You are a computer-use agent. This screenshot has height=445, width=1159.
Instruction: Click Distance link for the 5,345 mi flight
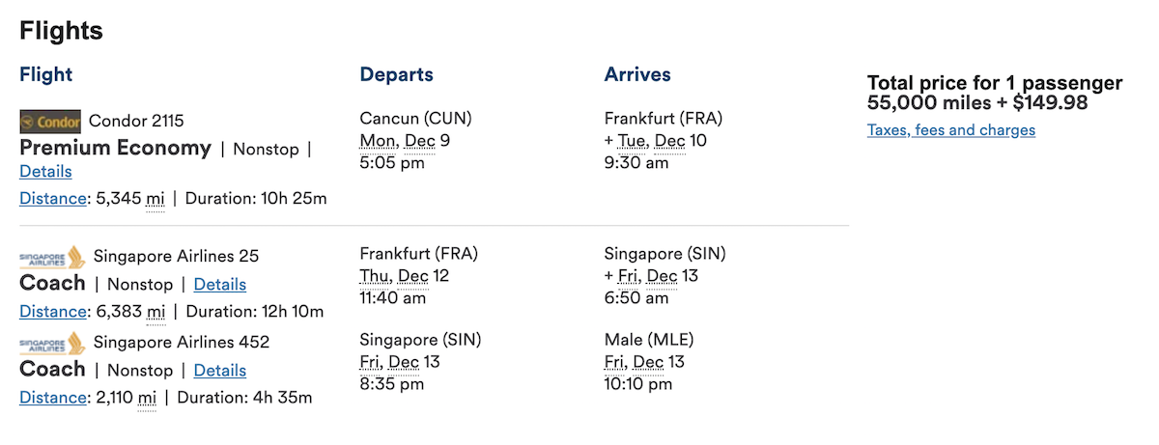point(52,199)
